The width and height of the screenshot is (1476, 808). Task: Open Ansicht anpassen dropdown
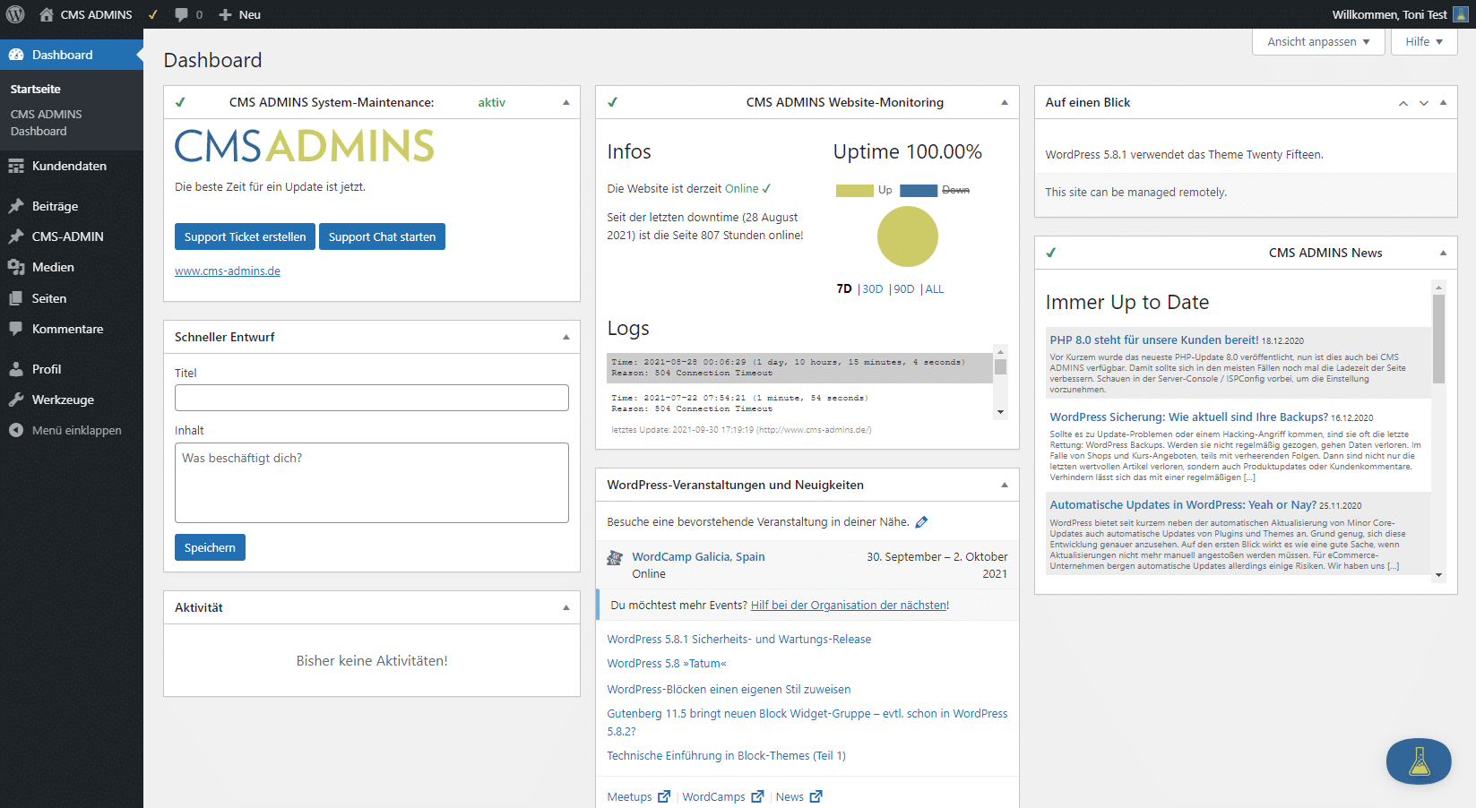(1318, 41)
